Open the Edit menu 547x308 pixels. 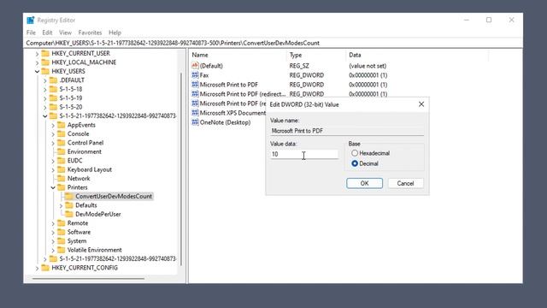[x=47, y=33]
